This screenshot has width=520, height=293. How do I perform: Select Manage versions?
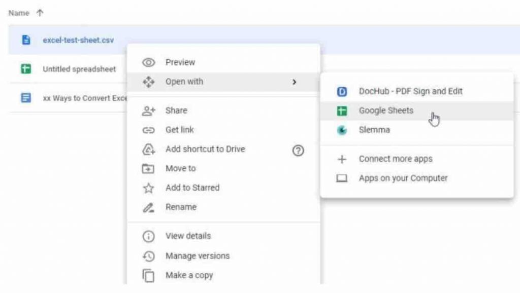tap(198, 256)
